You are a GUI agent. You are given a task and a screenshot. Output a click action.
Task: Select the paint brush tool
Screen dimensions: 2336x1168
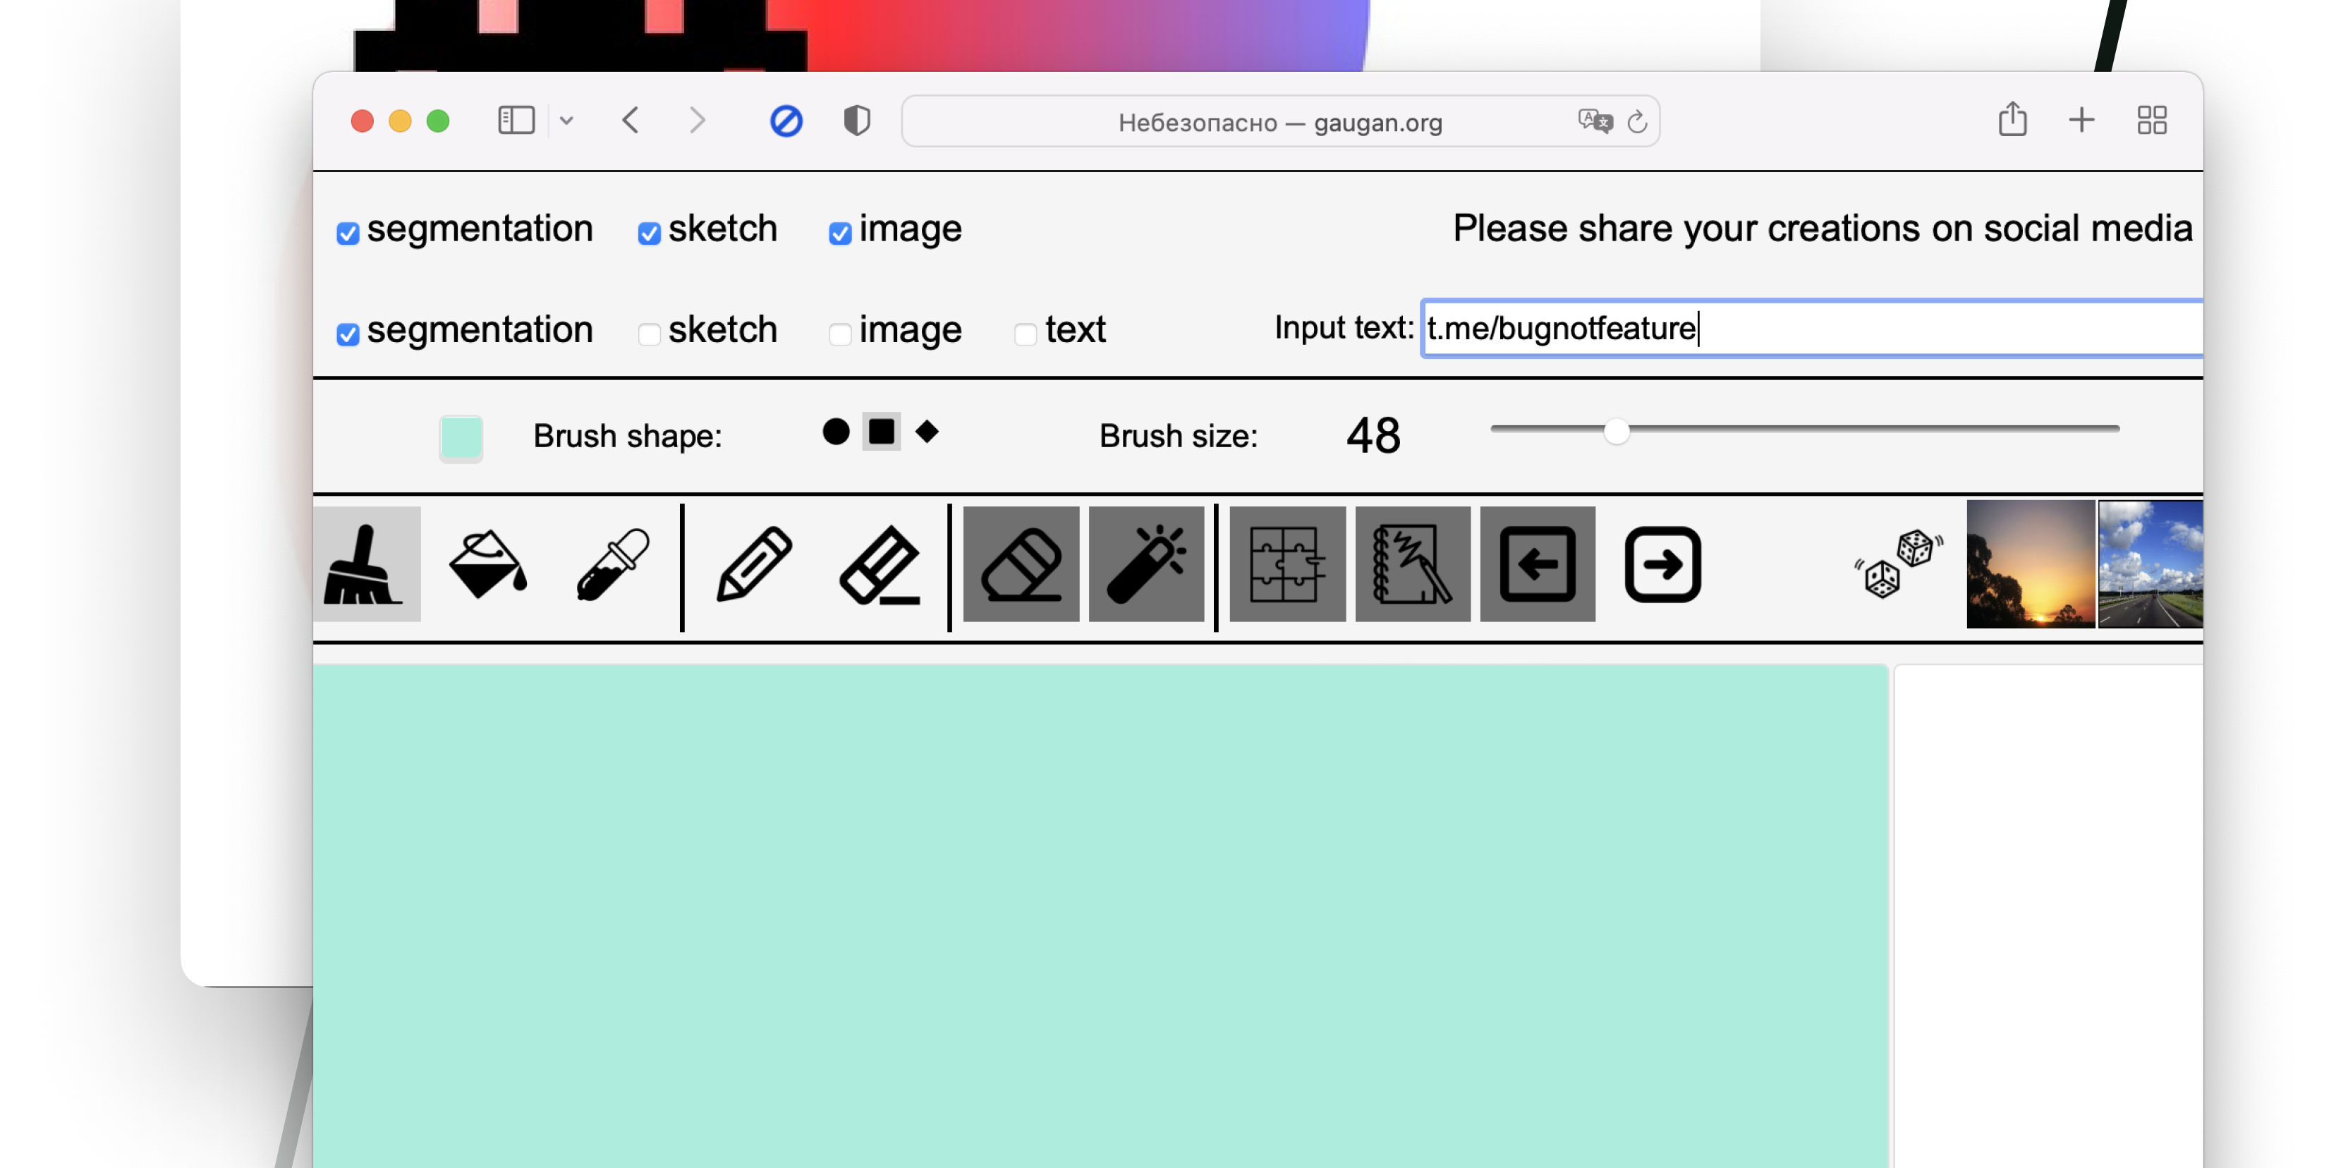pyautogui.click(x=365, y=564)
